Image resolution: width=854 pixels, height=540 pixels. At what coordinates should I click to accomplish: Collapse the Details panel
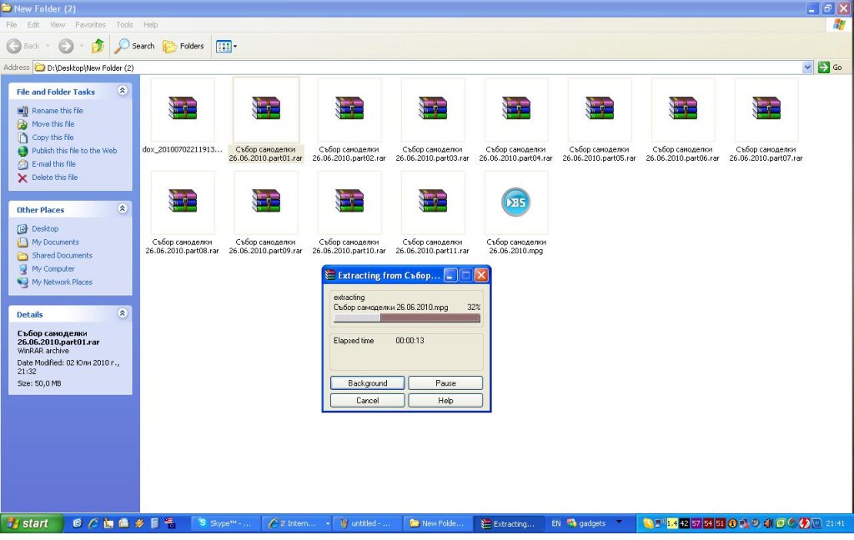pyautogui.click(x=123, y=314)
